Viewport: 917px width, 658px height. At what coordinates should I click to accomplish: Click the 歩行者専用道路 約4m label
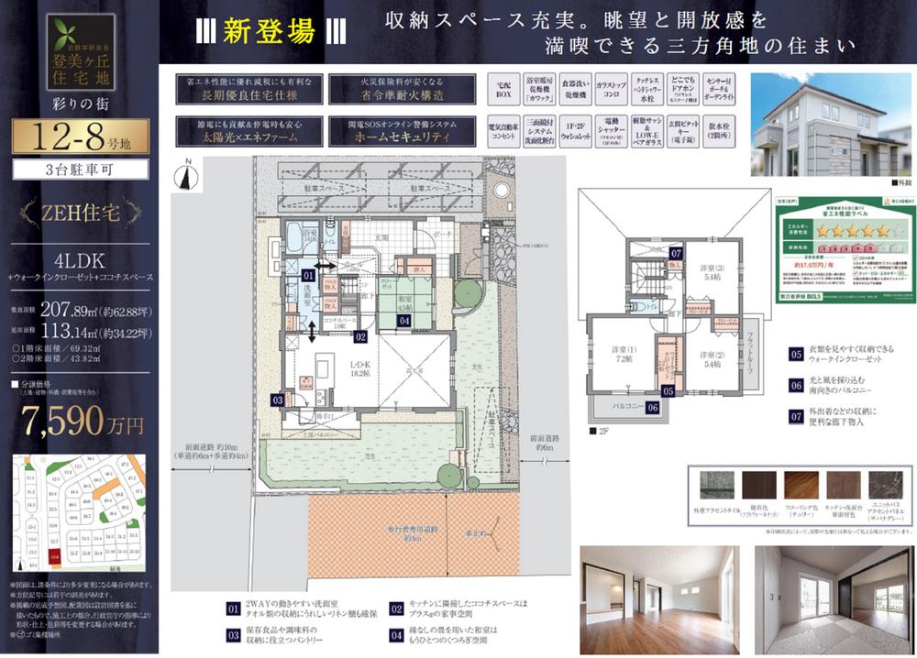click(413, 533)
